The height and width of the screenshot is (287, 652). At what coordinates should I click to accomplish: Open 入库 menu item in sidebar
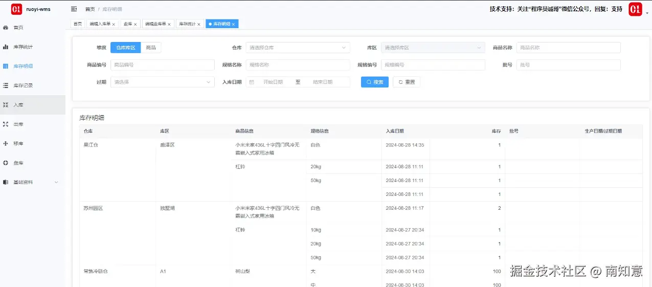(x=33, y=105)
